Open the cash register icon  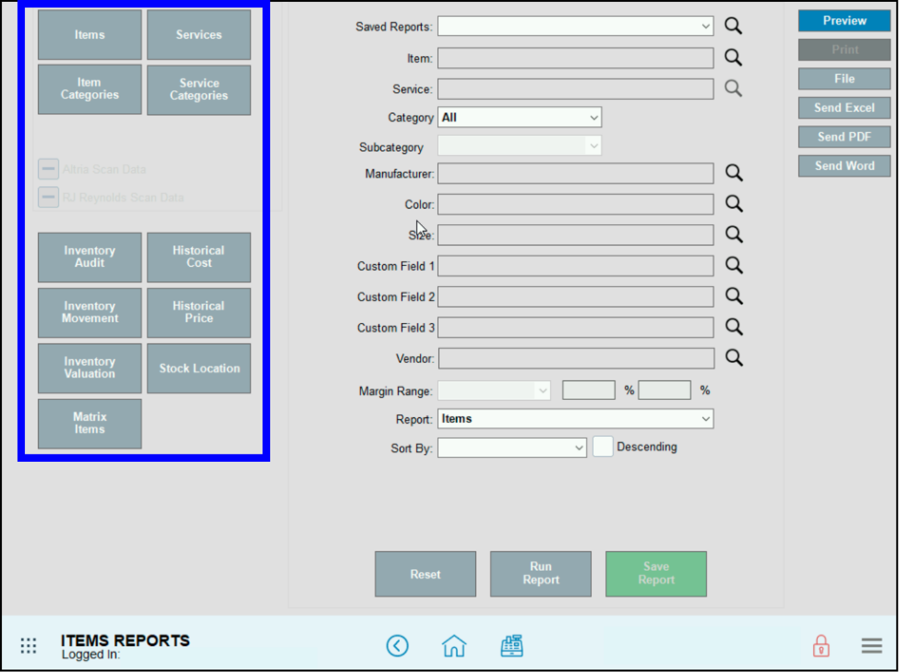click(512, 646)
